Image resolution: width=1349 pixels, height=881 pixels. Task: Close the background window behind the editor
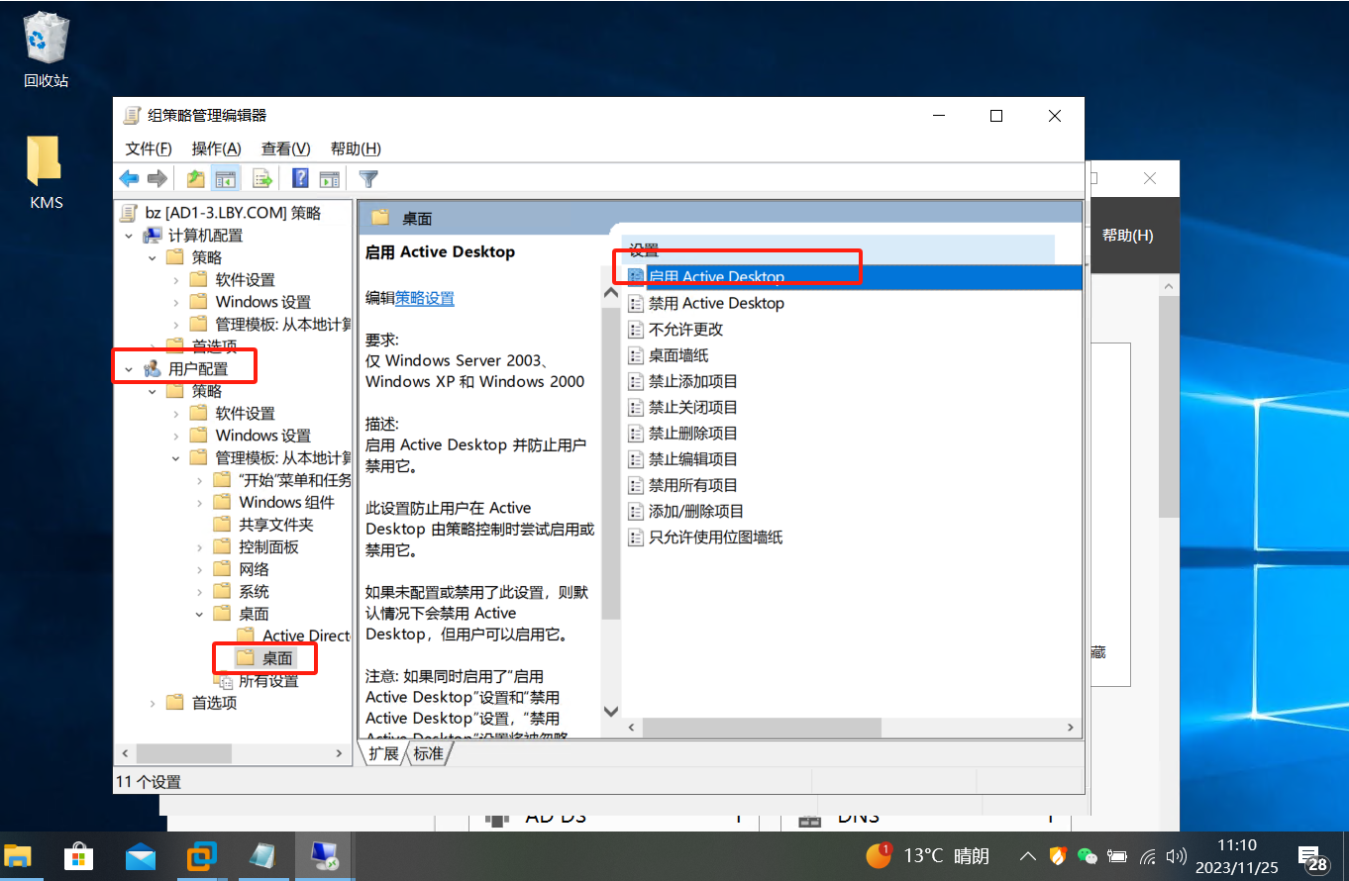[1150, 179]
